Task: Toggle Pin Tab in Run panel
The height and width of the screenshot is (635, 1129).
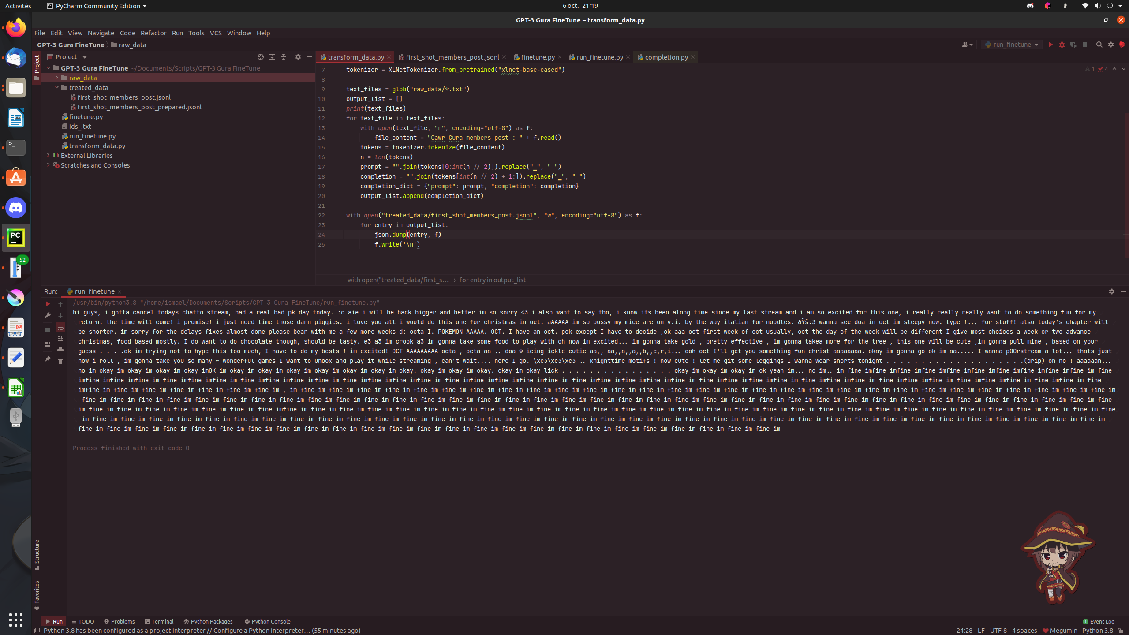Action: tap(48, 359)
